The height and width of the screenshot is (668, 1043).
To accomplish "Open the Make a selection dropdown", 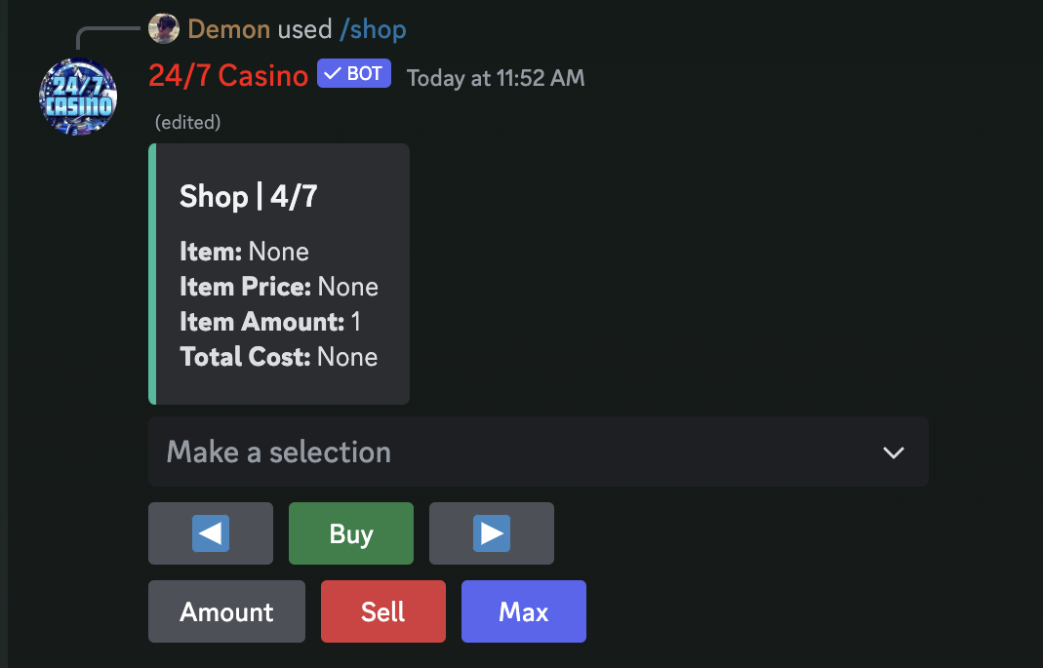I will [x=539, y=452].
